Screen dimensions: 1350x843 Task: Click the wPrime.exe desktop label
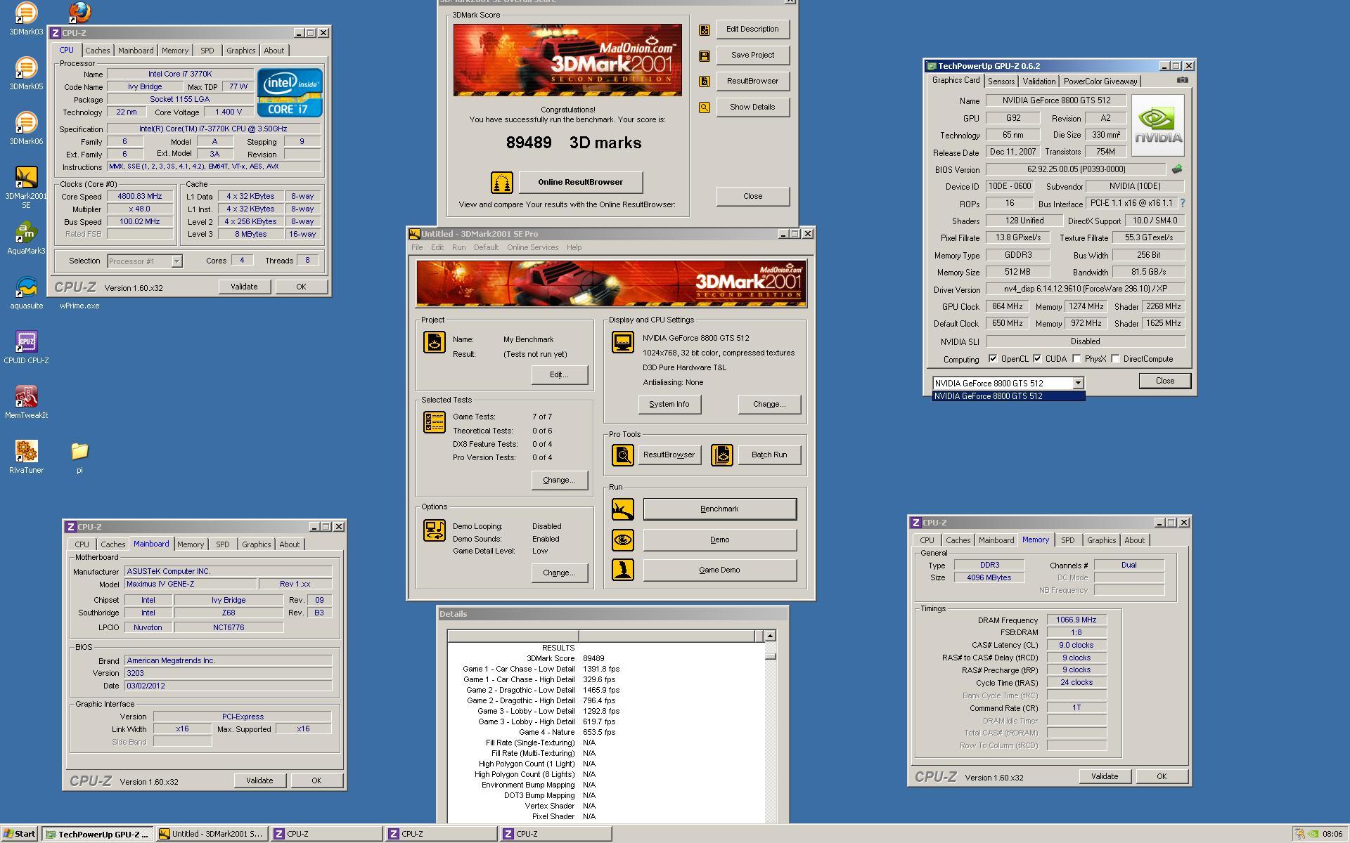pos(79,306)
